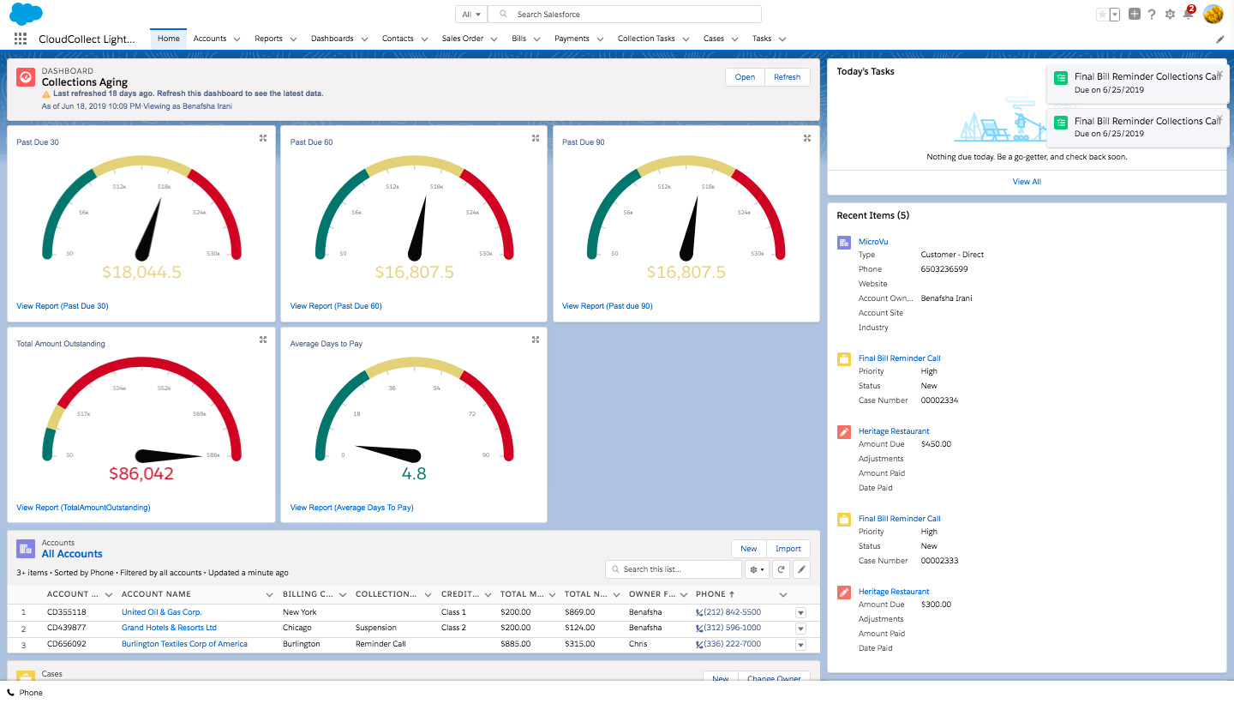Click the $18,044.5 gauge value
The width and height of the screenshot is (1234, 704).
click(142, 273)
